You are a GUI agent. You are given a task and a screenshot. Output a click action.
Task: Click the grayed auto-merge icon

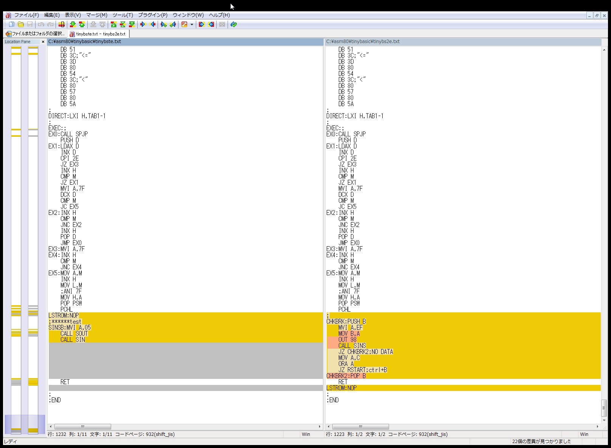[222, 25]
